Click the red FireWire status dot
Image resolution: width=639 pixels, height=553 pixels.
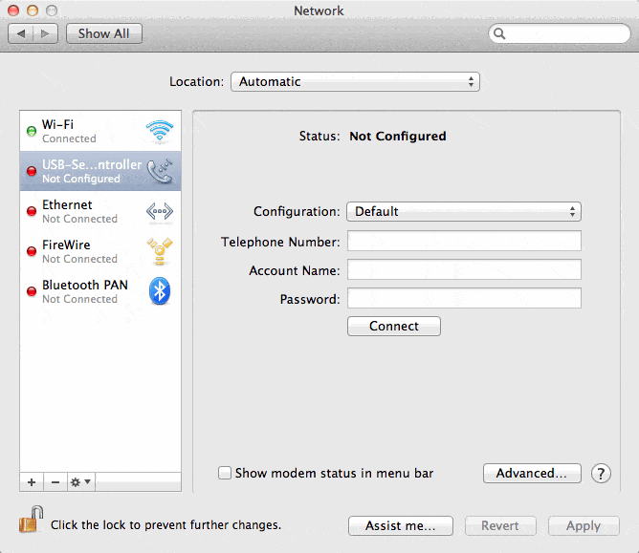(32, 251)
